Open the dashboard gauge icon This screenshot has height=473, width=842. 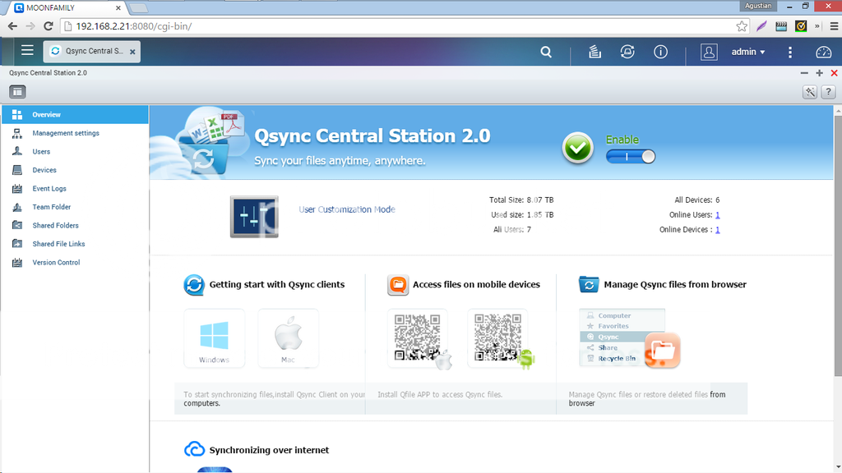click(823, 52)
